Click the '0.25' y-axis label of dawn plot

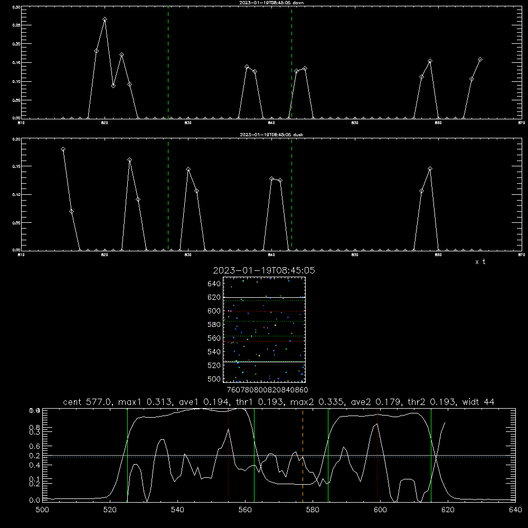16,25
